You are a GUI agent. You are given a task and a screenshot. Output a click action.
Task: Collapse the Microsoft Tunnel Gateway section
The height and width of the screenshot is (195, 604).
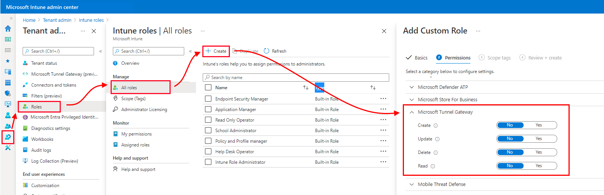click(412, 112)
